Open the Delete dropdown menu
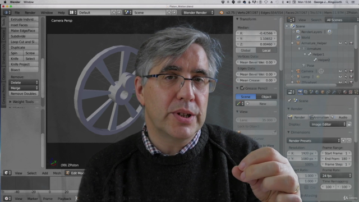The image size is (359, 202). tap(24, 82)
